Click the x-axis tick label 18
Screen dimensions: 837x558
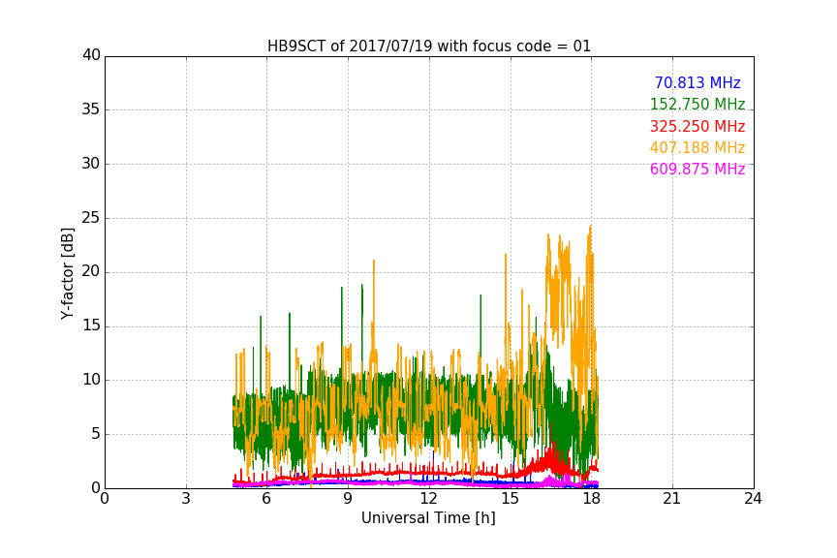592,499
